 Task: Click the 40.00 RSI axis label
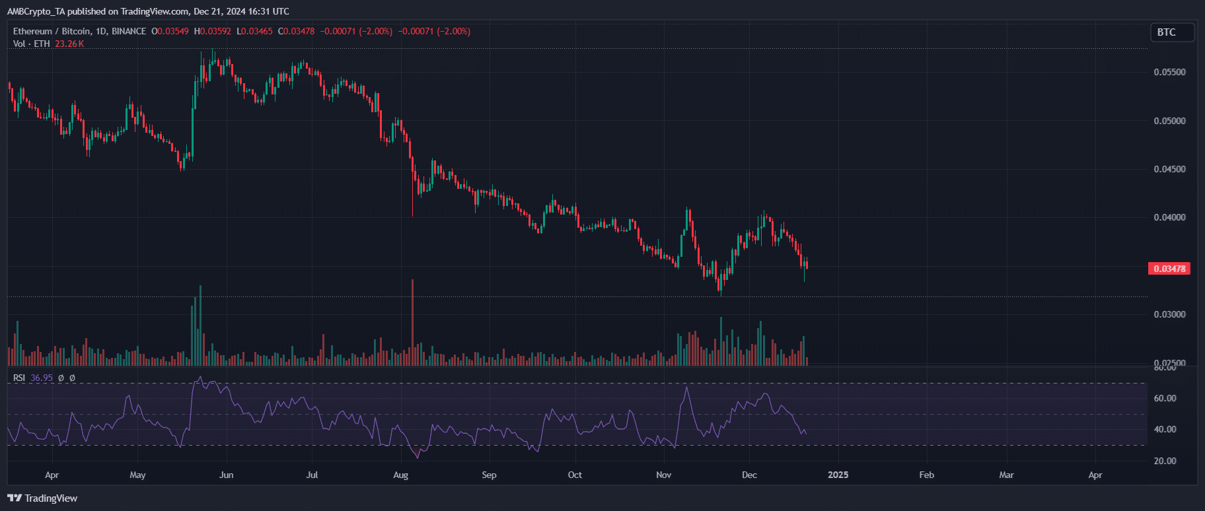pyautogui.click(x=1165, y=429)
